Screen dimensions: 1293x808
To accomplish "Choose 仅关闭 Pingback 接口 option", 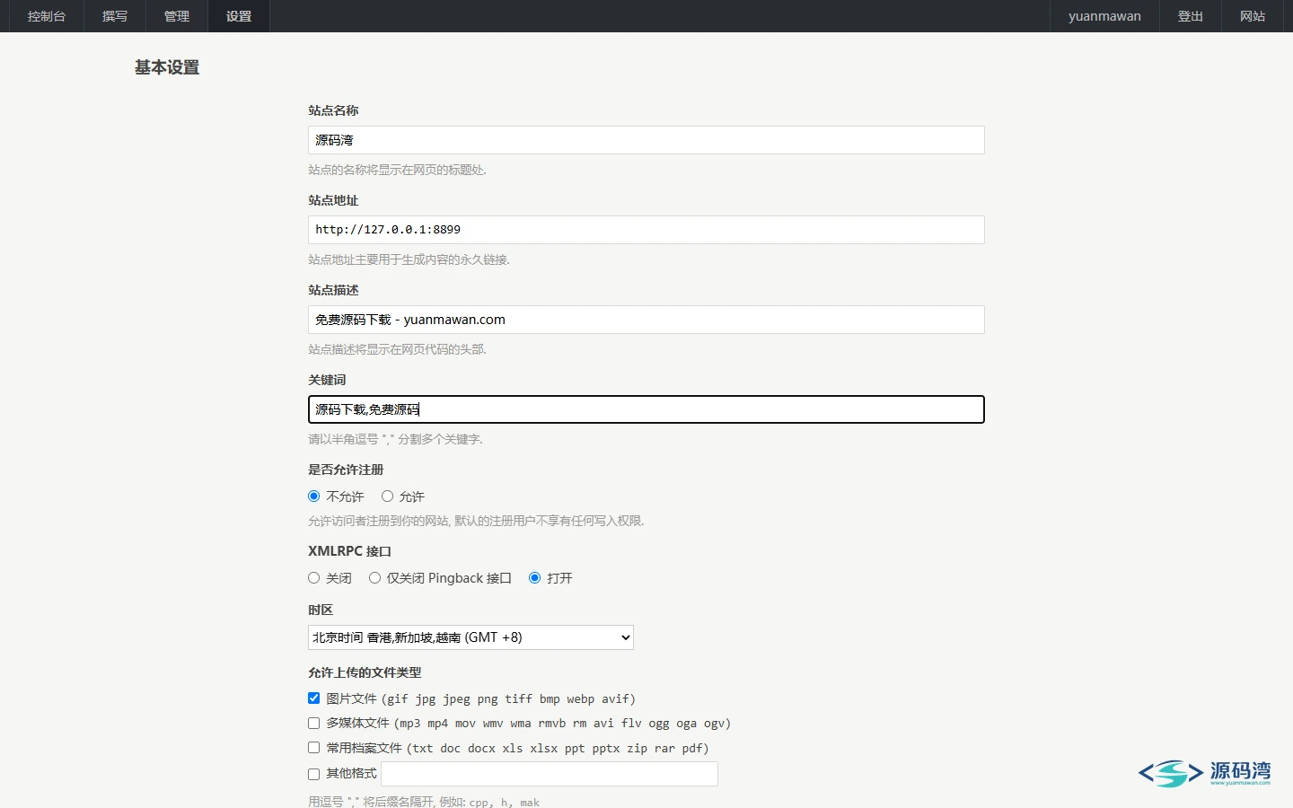I will pos(375,578).
